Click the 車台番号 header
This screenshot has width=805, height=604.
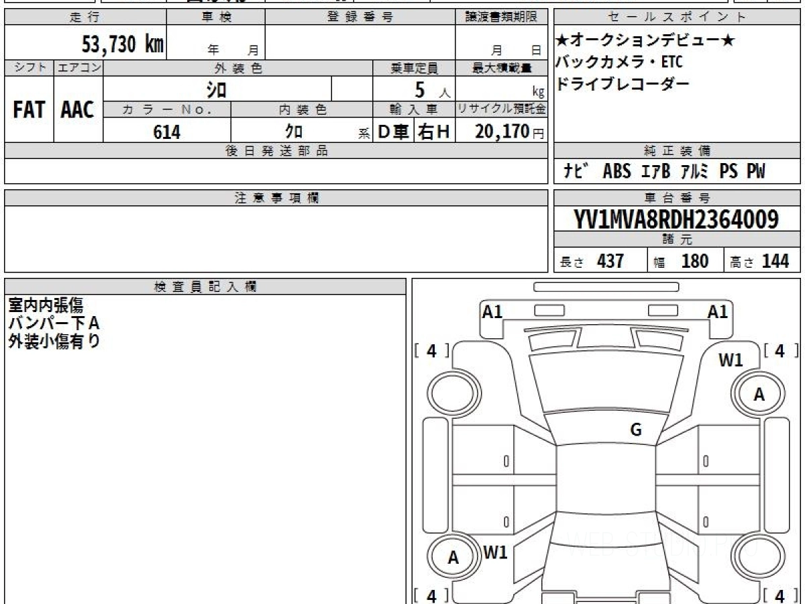pos(678,198)
